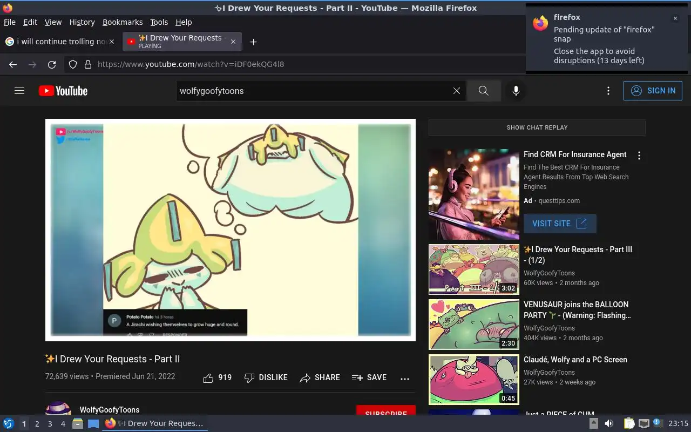Open 'I Drew Your Requests - Part III' thumbnail

pos(474,269)
